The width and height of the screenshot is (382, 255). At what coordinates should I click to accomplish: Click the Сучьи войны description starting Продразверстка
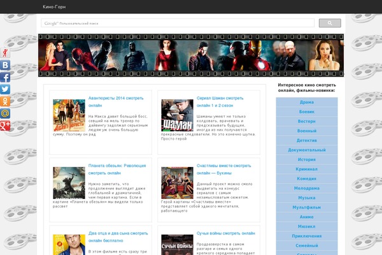tap(225, 249)
